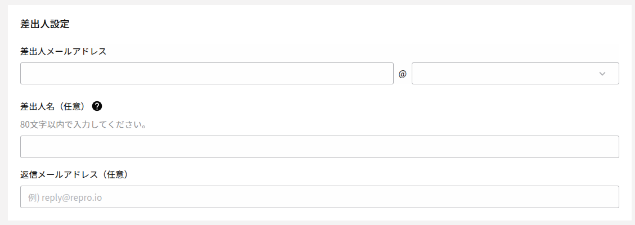The height and width of the screenshot is (225, 635).
Task: Select the empty domain select box
Action: pyautogui.click(x=515, y=73)
